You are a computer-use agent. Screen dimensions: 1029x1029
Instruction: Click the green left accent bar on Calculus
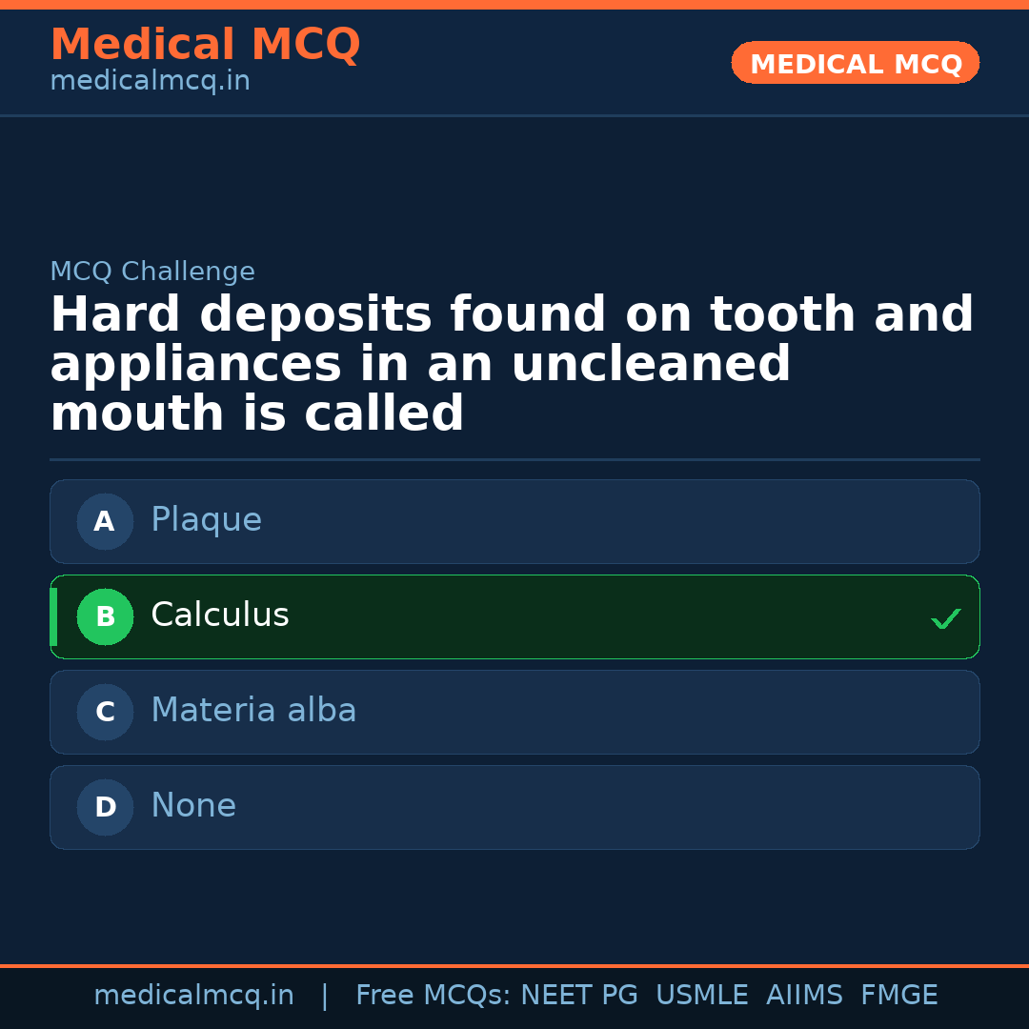pyautogui.click(x=52, y=616)
